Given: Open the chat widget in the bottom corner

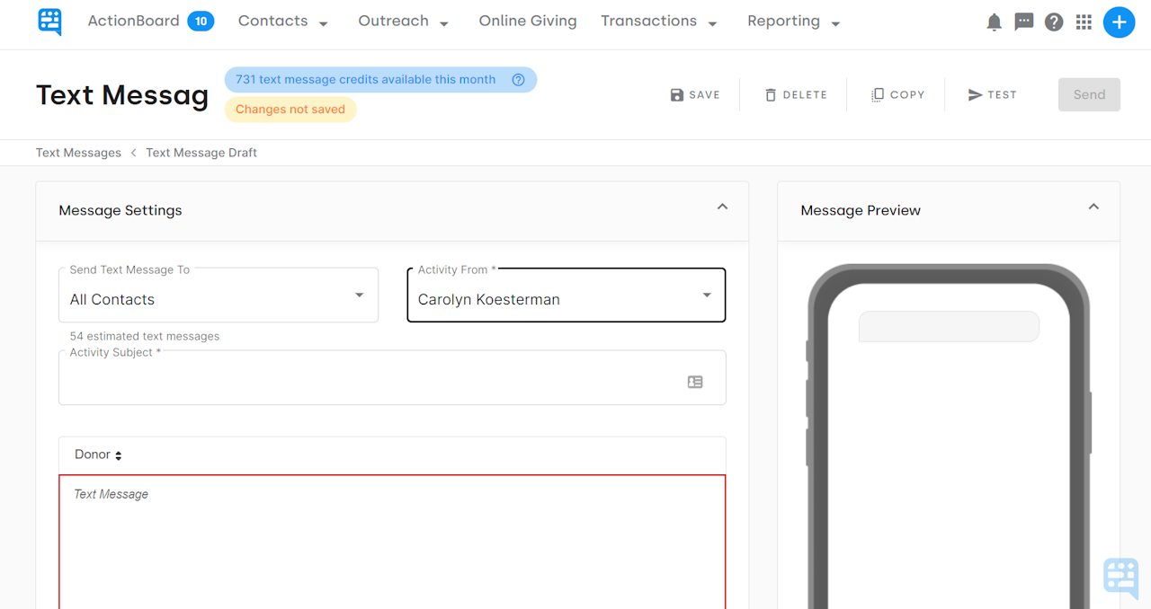Looking at the screenshot, I should tap(1120, 578).
